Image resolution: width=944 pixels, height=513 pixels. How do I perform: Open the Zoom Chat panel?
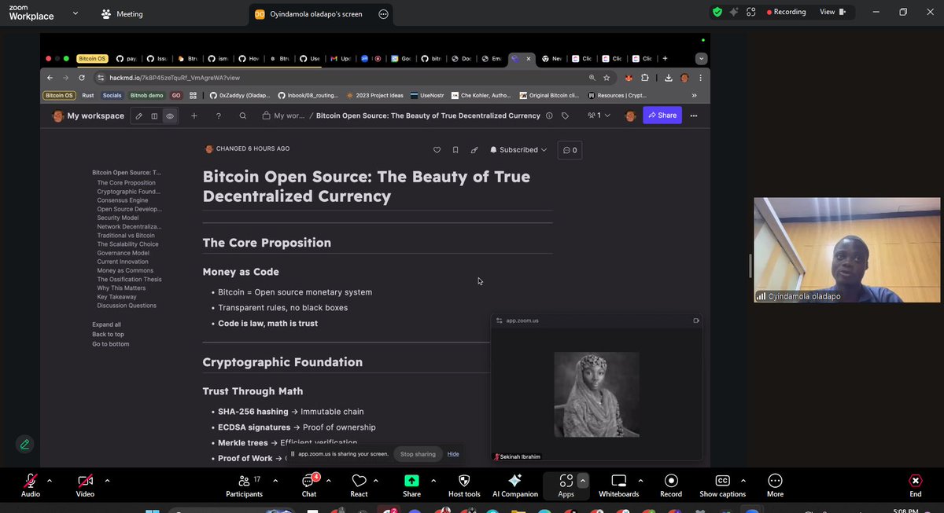point(309,484)
